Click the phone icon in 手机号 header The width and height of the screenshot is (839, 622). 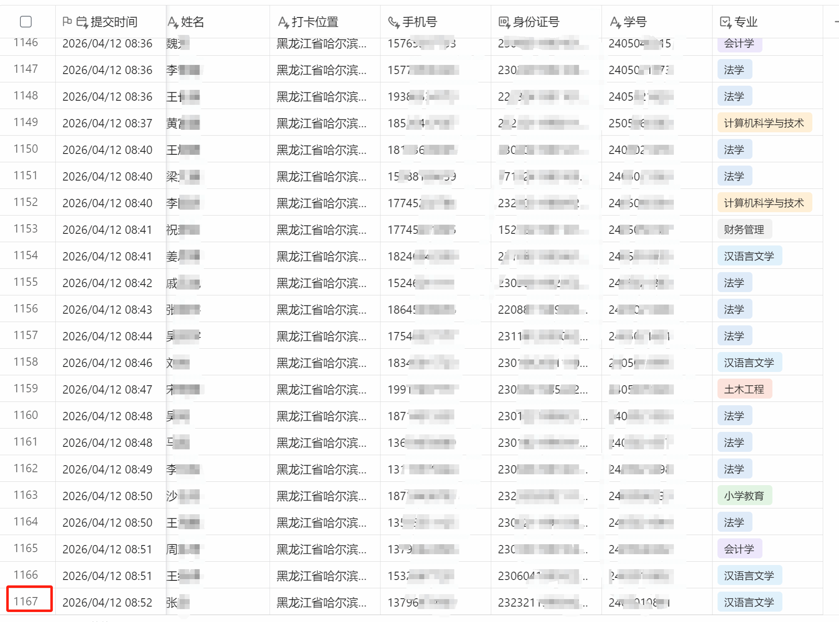click(x=394, y=22)
